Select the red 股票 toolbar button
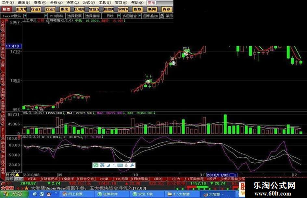Image resolution: width=307 pixels, height=198 pixels. click(x=6, y=9)
